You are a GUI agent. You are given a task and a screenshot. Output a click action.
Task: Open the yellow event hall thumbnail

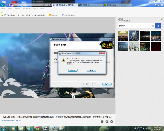pyautogui.click(x=123, y=36)
